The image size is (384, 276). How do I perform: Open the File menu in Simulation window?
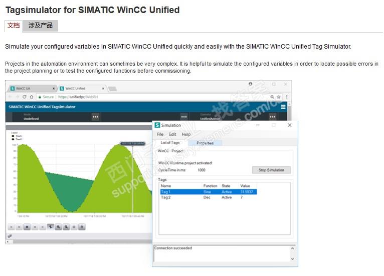(160, 134)
